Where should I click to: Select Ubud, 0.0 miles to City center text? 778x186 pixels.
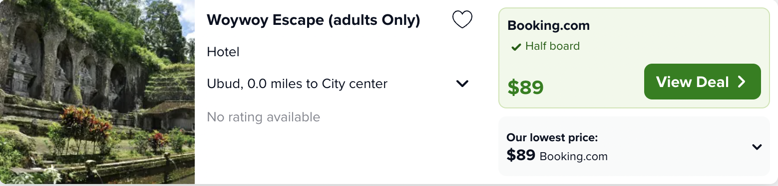pyautogui.click(x=297, y=84)
